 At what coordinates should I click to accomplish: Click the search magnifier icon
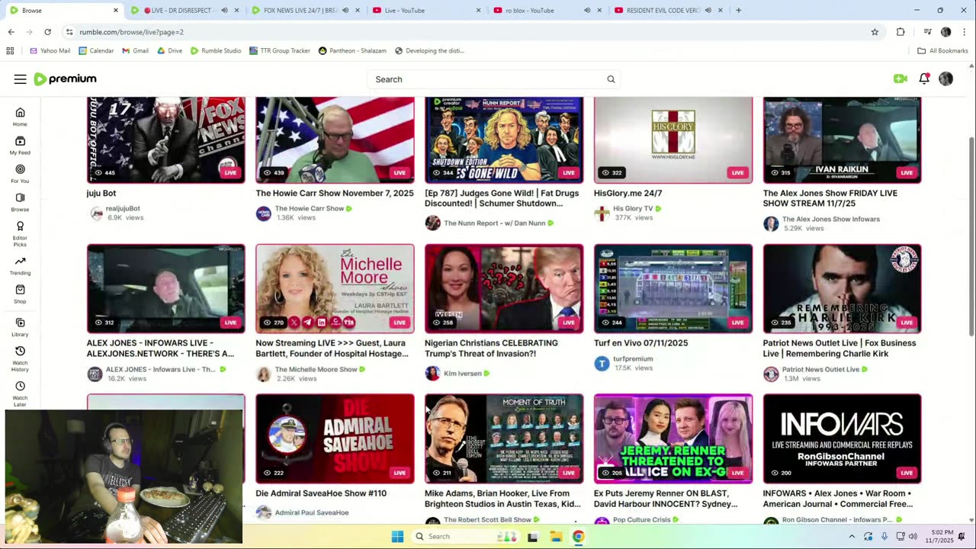611,79
